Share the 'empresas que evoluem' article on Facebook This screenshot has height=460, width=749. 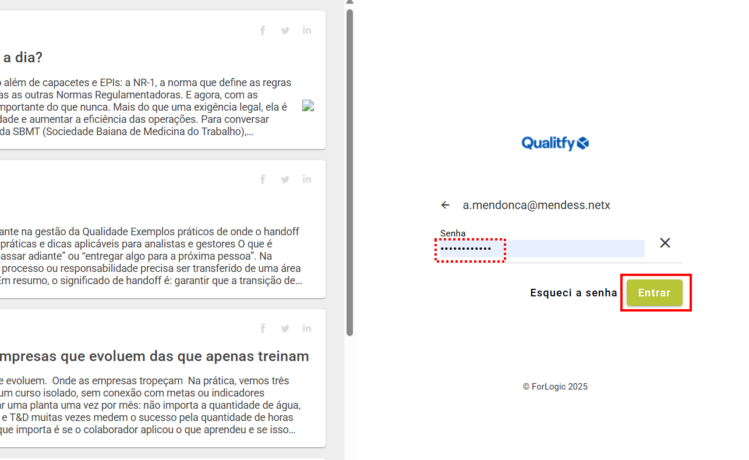click(x=263, y=328)
